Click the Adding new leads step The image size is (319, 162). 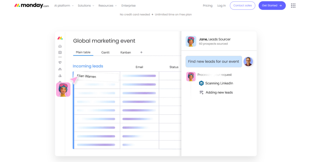(x=219, y=92)
